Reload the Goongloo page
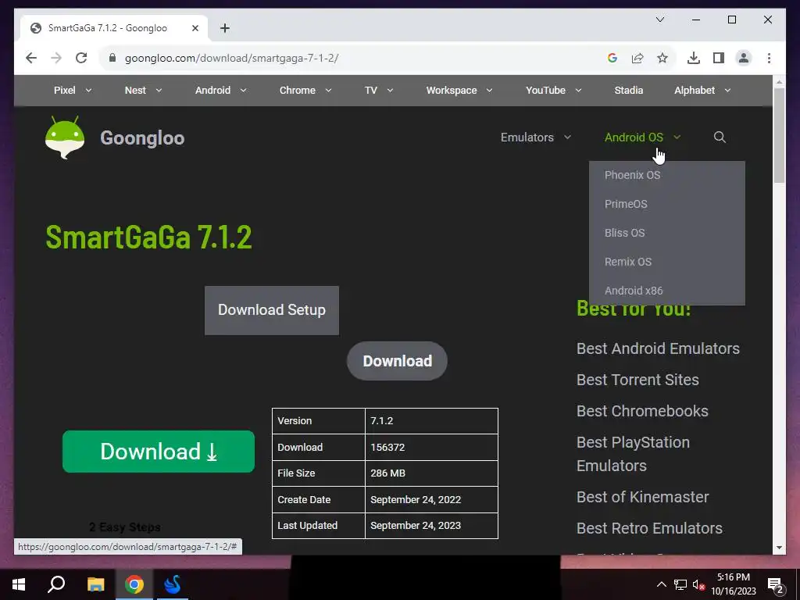800x600 pixels. pos(81,58)
